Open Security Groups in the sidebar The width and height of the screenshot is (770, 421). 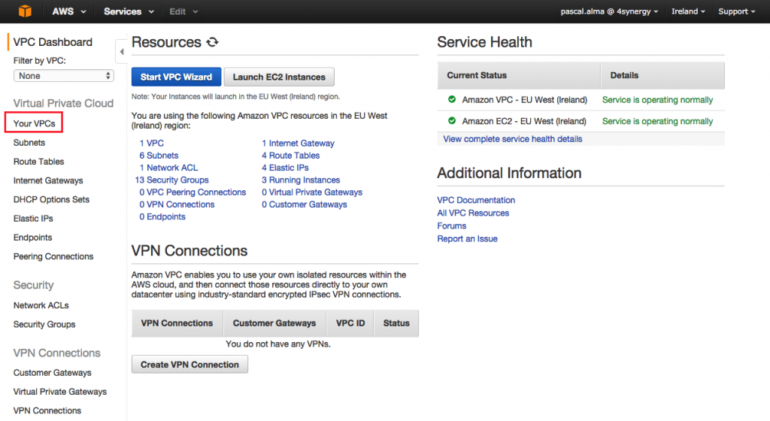click(44, 324)
